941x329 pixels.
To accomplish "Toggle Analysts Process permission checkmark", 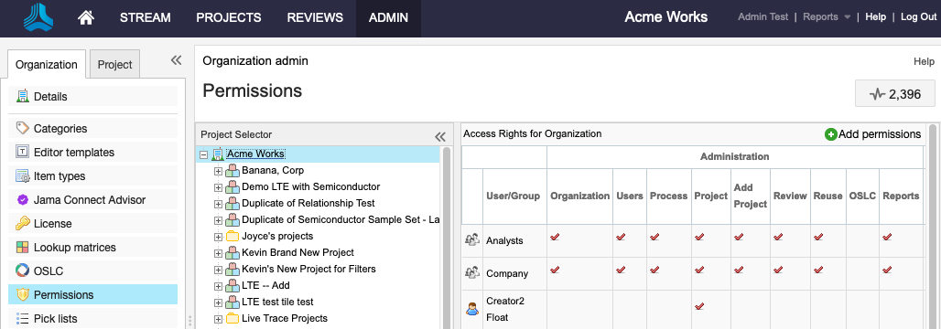I will pyautogui.click(x=654, y=238).
